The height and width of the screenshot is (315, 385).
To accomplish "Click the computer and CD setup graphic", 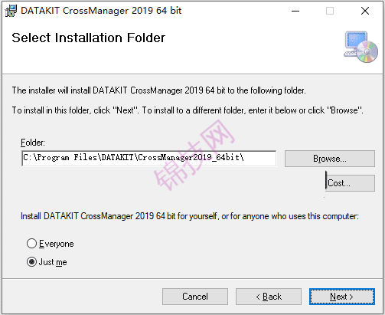I will 361,47.
